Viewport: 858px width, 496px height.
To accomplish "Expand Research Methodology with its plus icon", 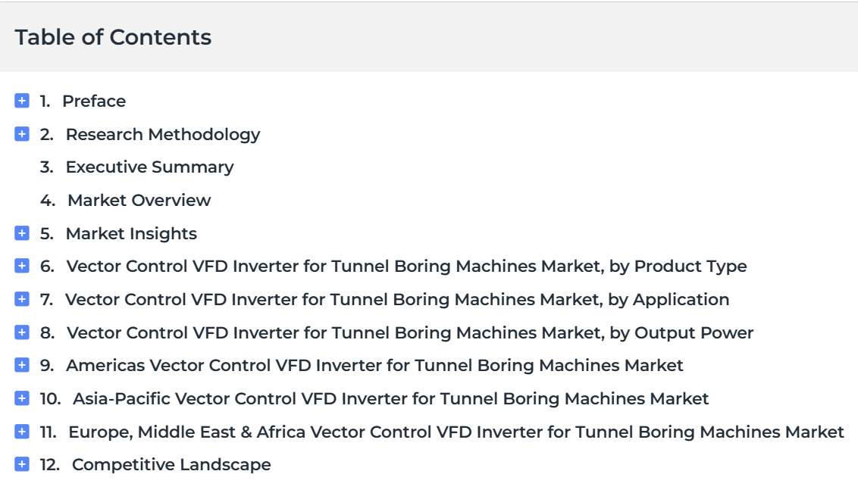I will (22, 134).
